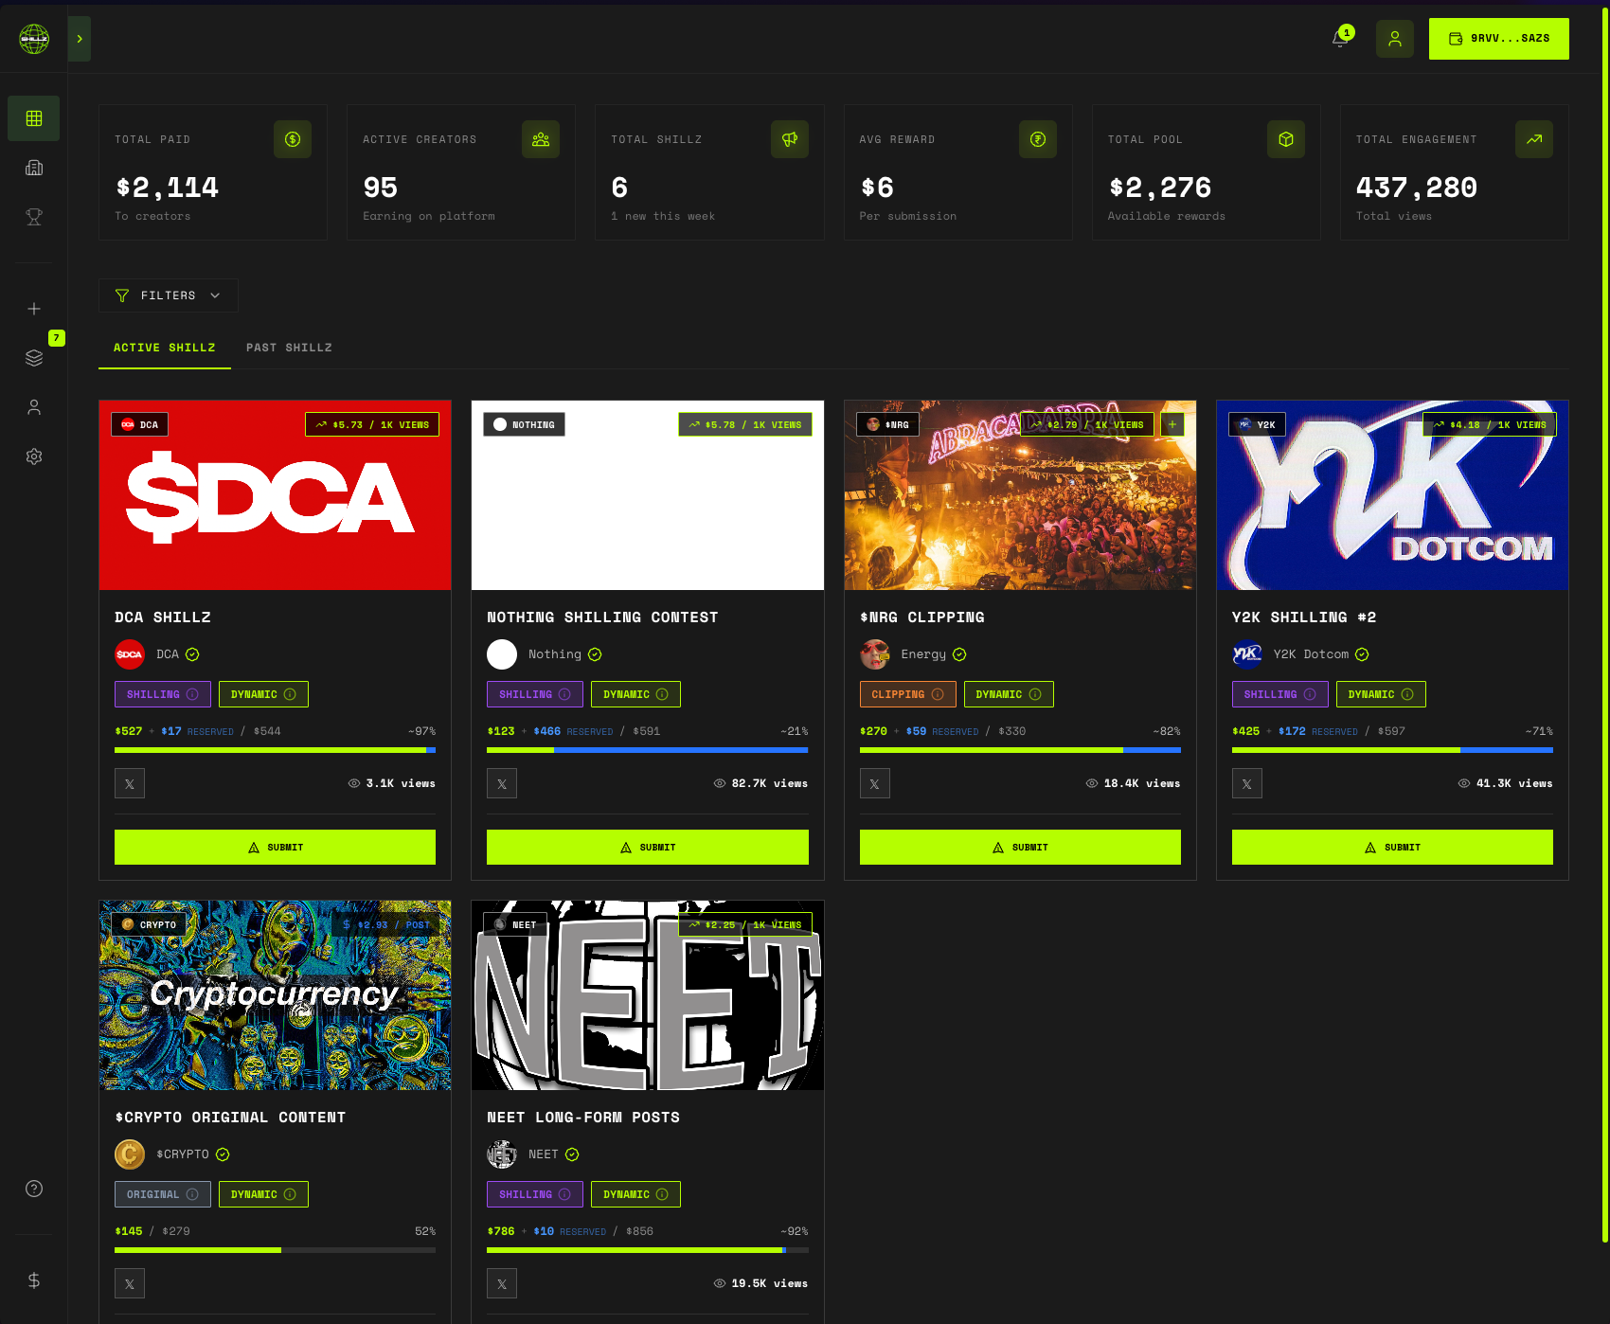Click the account icon in the top bar
This screenshot has height=1324, width=1610.
click(1394, 38)
